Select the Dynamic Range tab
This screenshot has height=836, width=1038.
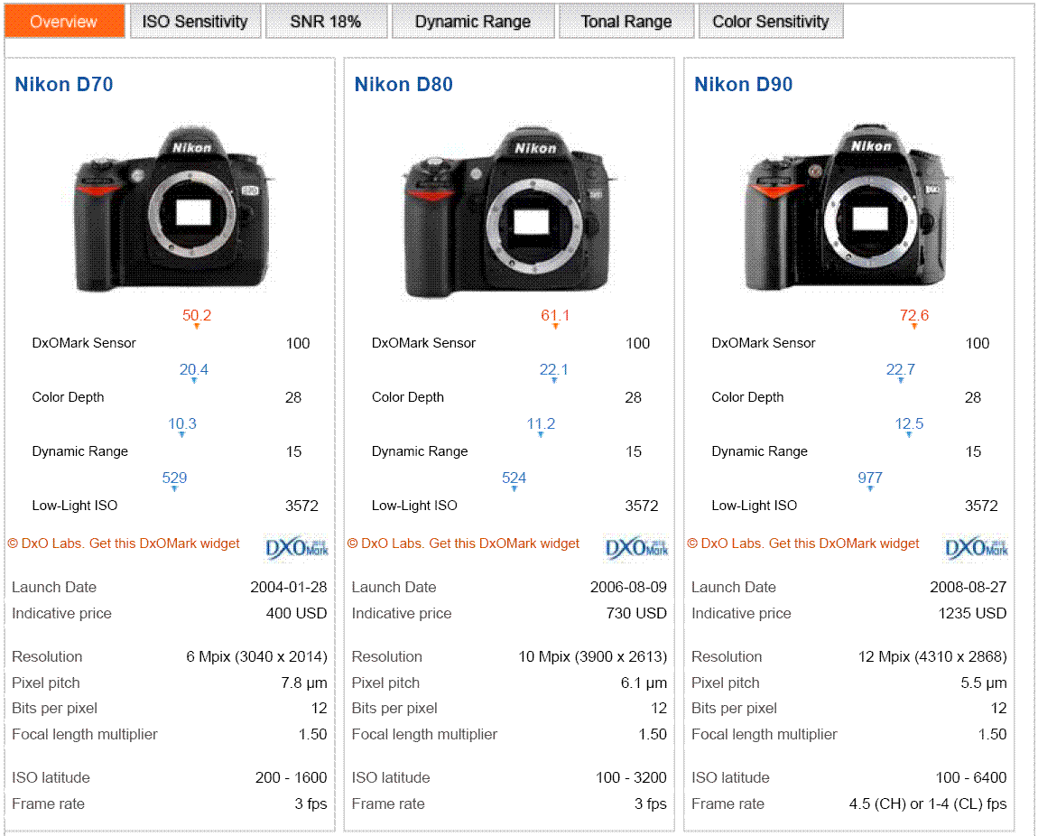(x=473, y=22)
